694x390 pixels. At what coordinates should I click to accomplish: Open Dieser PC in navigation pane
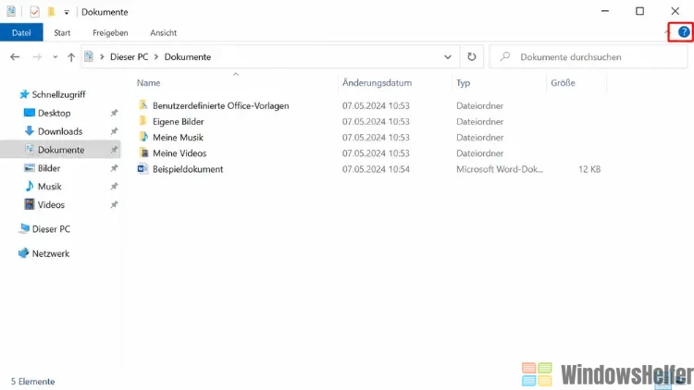[x=51, y=229]
